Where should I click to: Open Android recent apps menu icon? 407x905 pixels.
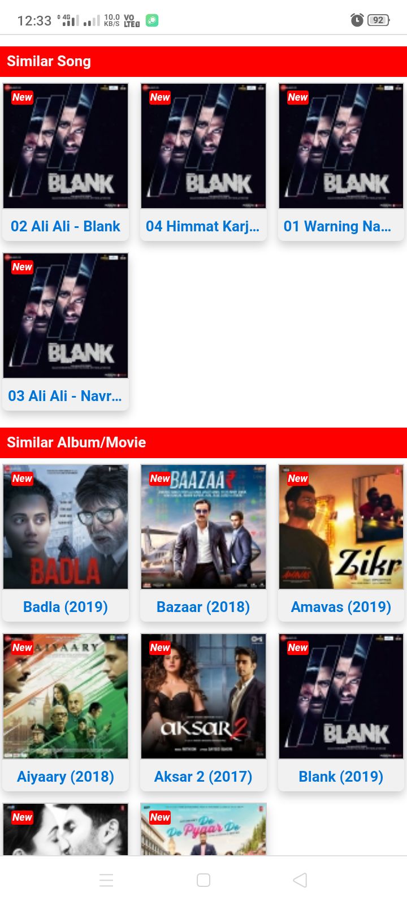106,880
